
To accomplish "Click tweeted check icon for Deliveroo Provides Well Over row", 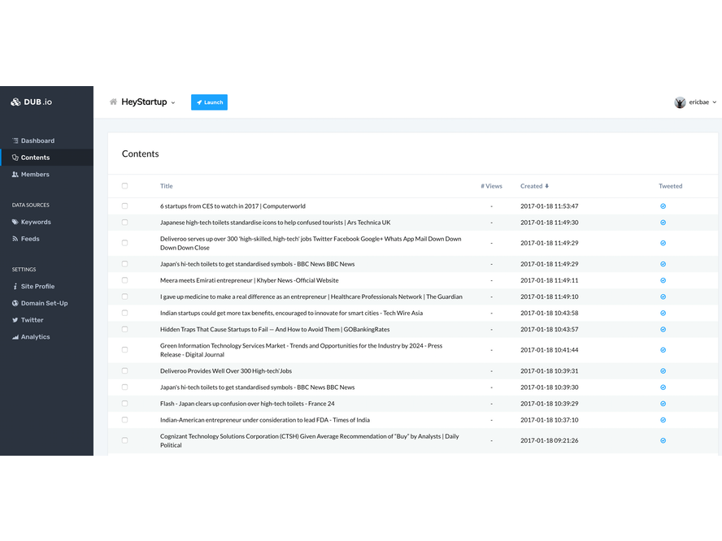I will point(663,370).
